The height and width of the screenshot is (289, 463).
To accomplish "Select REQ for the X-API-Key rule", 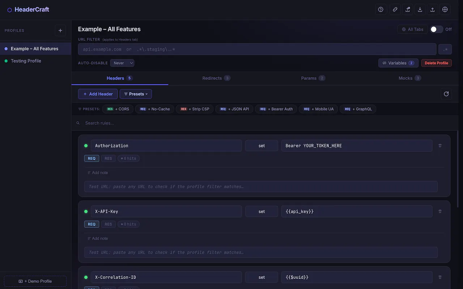I will (x=92, y=224).
